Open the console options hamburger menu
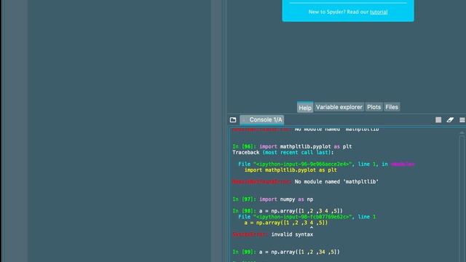The width and height of the screenshot is (466, 262). click(x=462, y=119)
